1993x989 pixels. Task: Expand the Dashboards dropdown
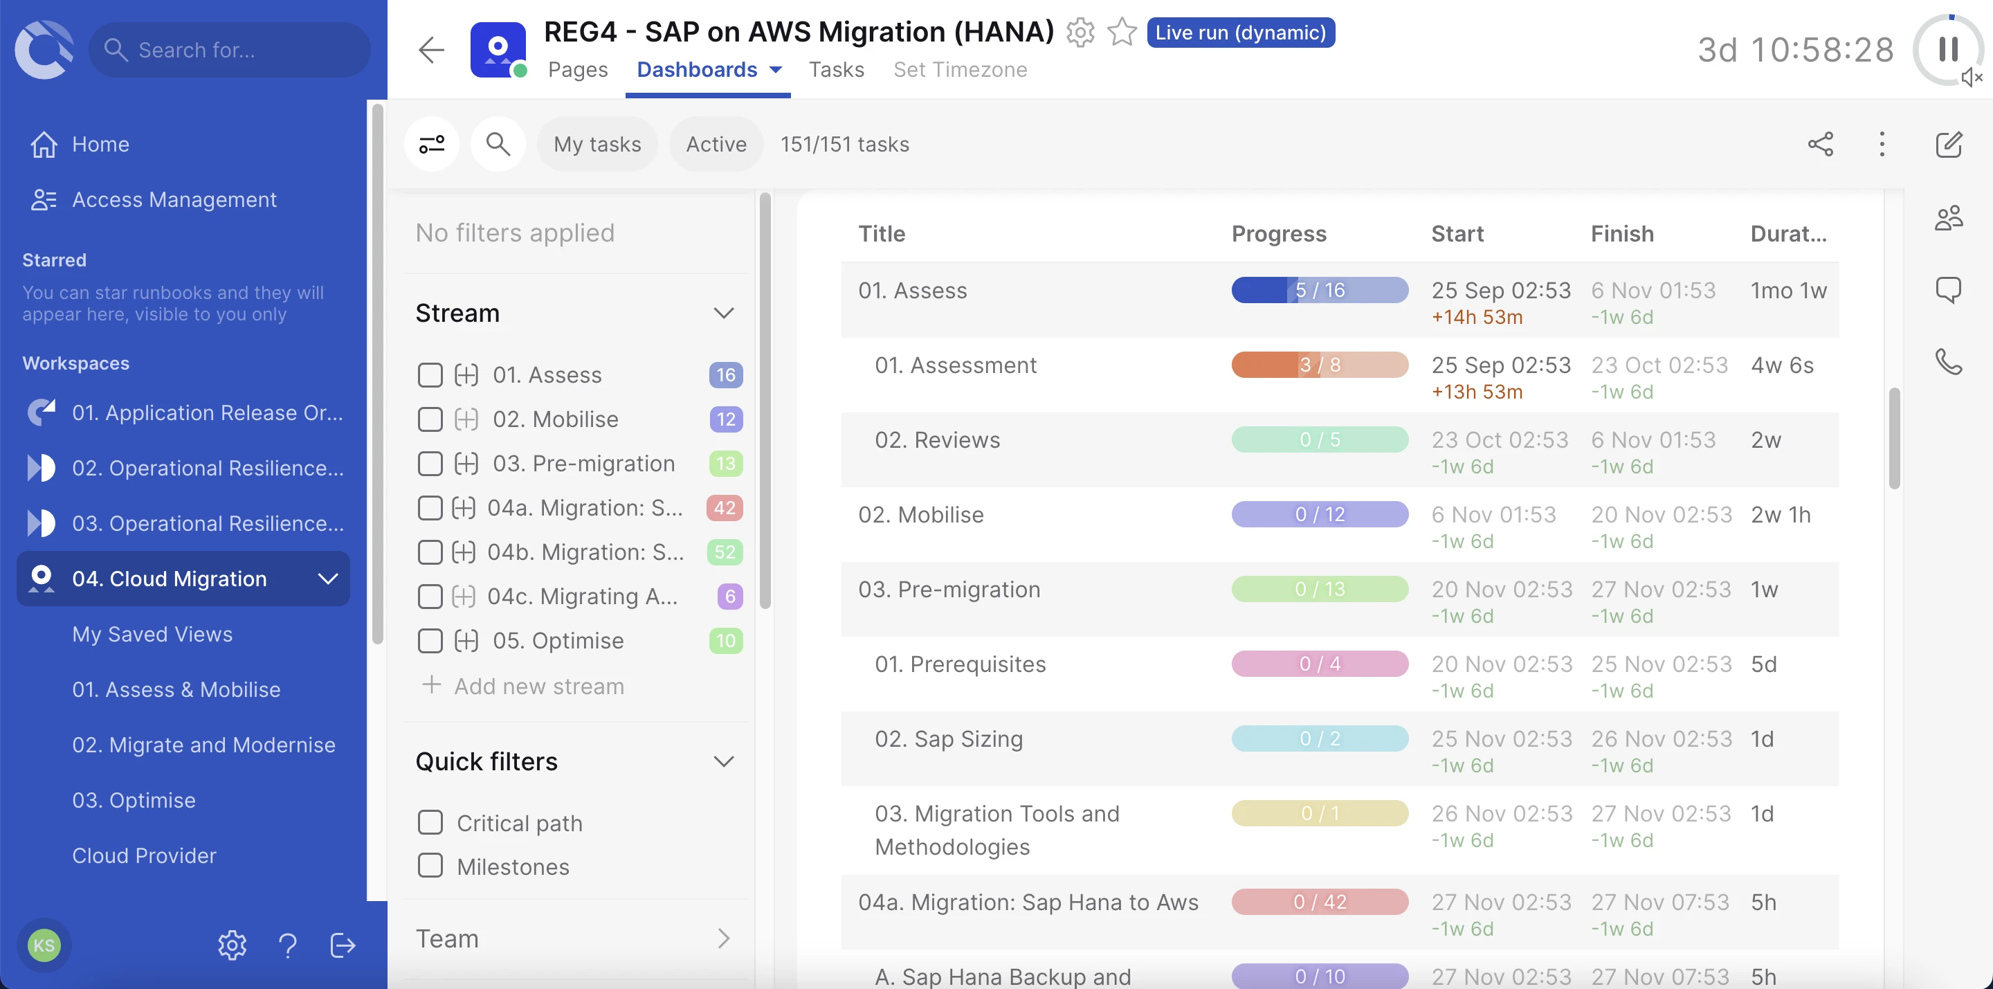pyautogui.click(x=774, y=70)
